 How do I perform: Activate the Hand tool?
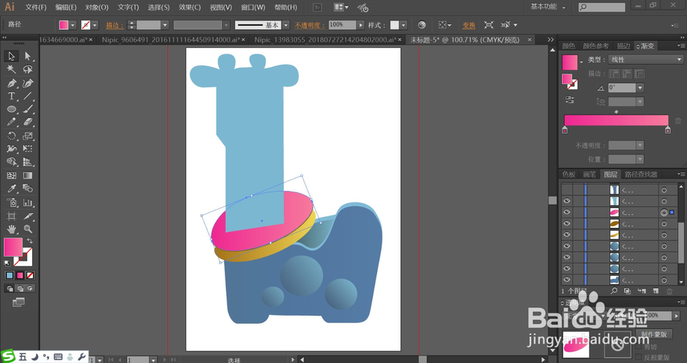point(12,229)
